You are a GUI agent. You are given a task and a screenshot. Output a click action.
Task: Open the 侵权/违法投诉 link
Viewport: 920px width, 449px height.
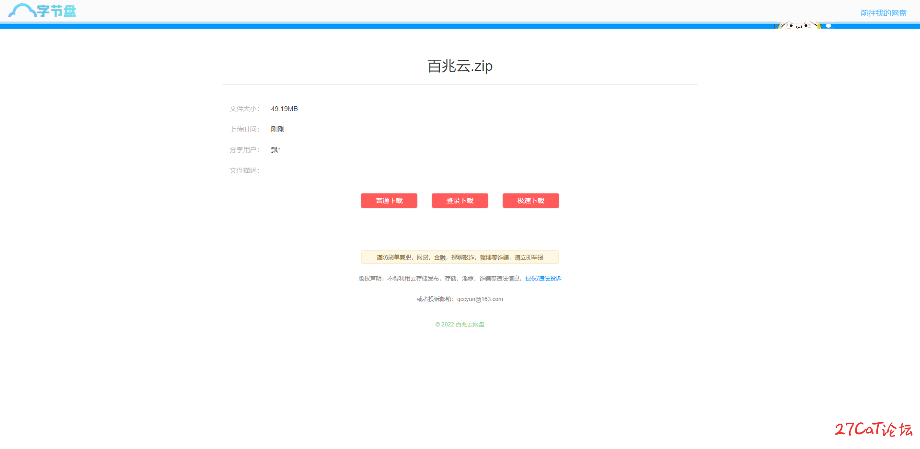[x=543, y=278]
